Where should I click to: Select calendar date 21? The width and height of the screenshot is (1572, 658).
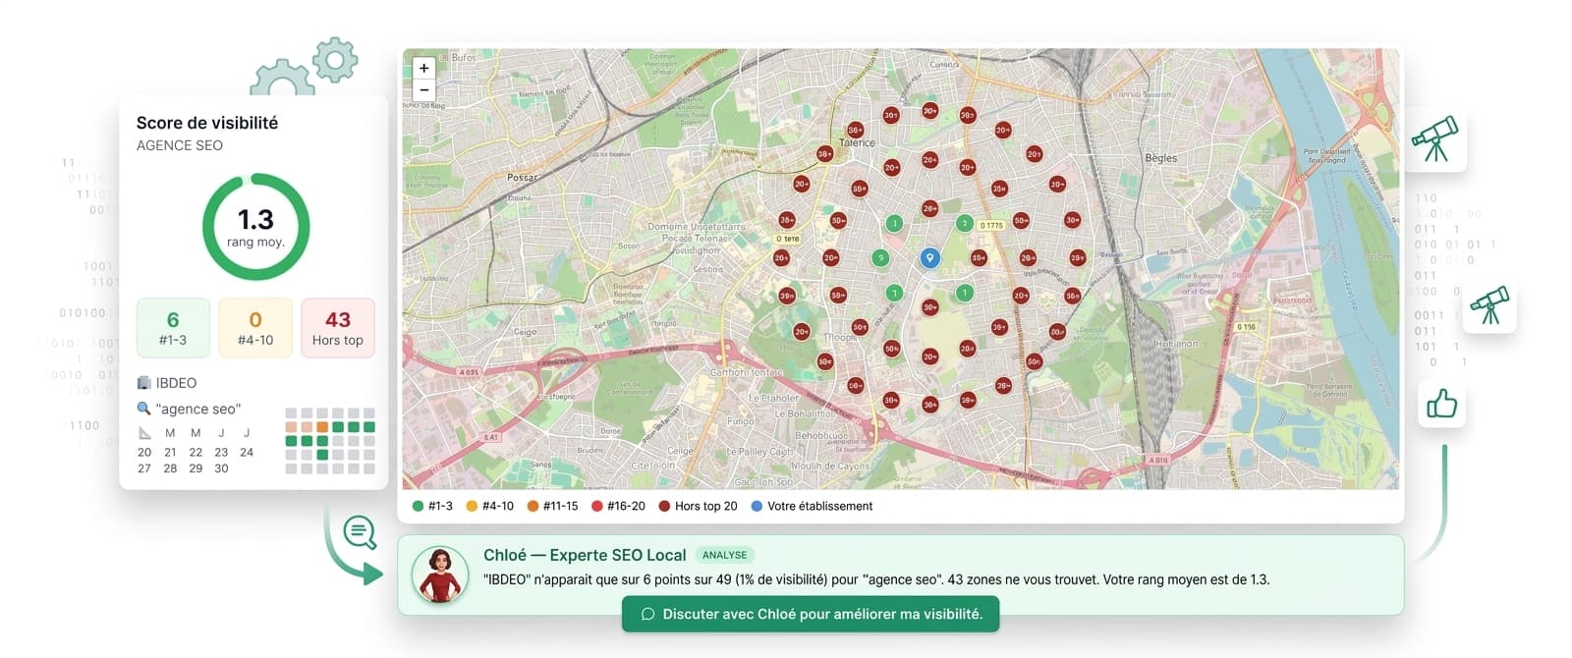pyautogui.click(x=170, y=453)
